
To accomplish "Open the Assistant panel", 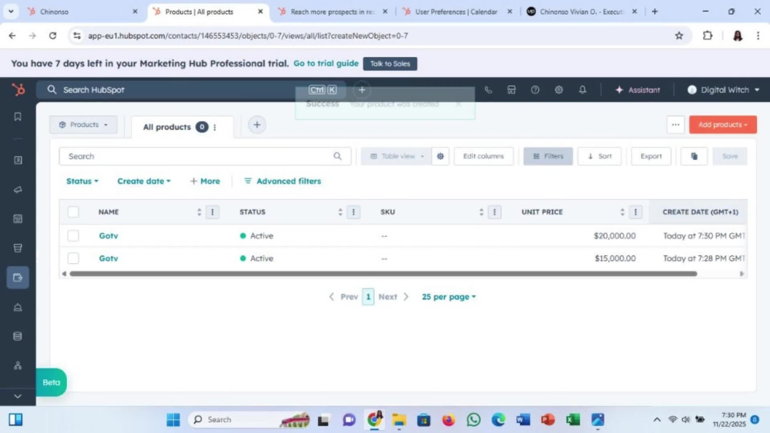I will (638, 90).
